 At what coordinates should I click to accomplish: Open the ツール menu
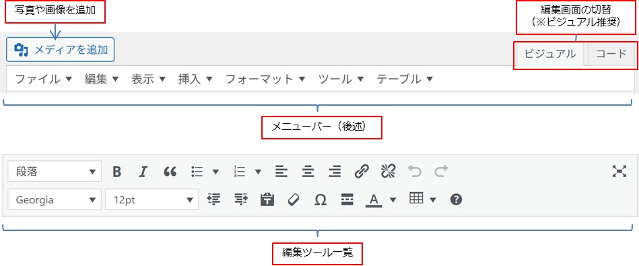click(341, 79)
